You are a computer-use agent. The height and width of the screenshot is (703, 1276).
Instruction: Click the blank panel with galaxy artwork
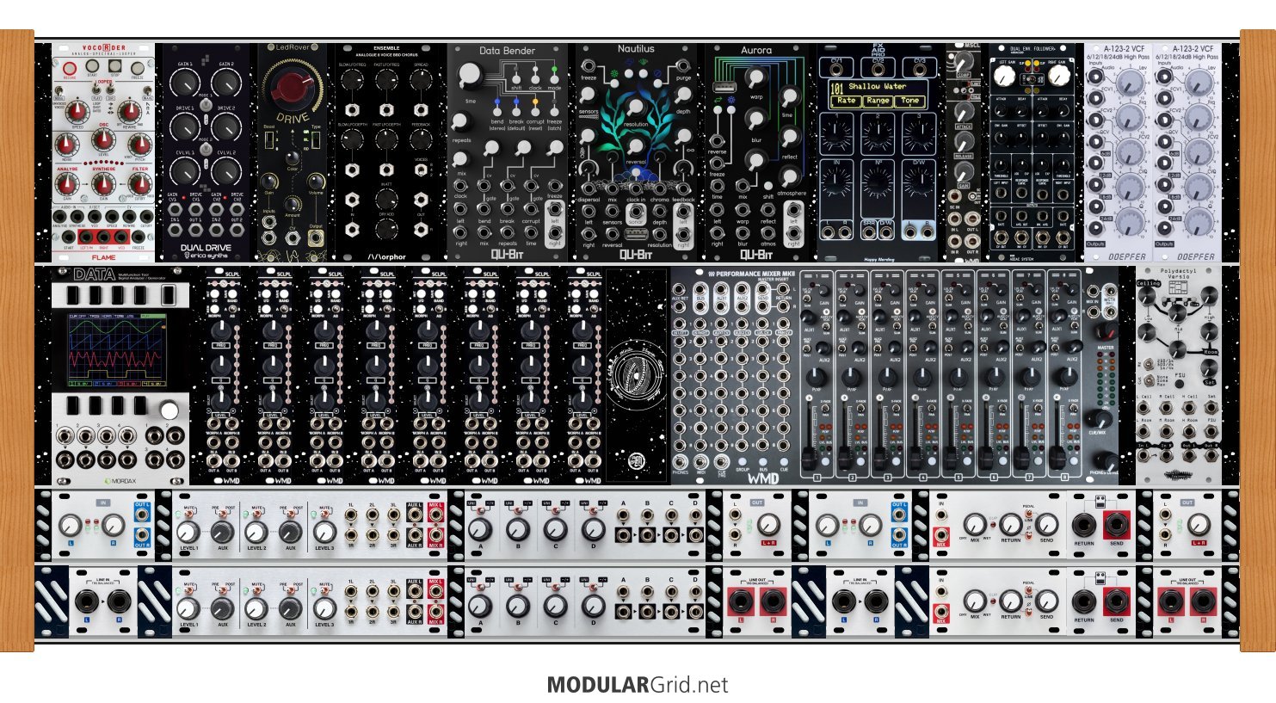(x=637, y=374)
